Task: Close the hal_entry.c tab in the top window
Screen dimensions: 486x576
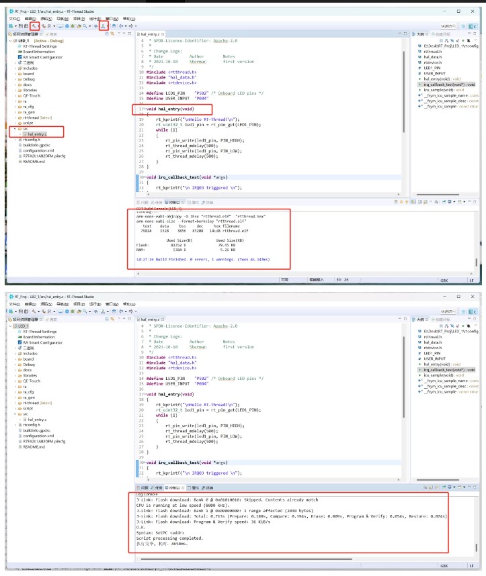Action: (163, 34)
